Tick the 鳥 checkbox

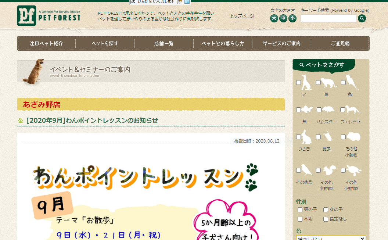(343, 82)
